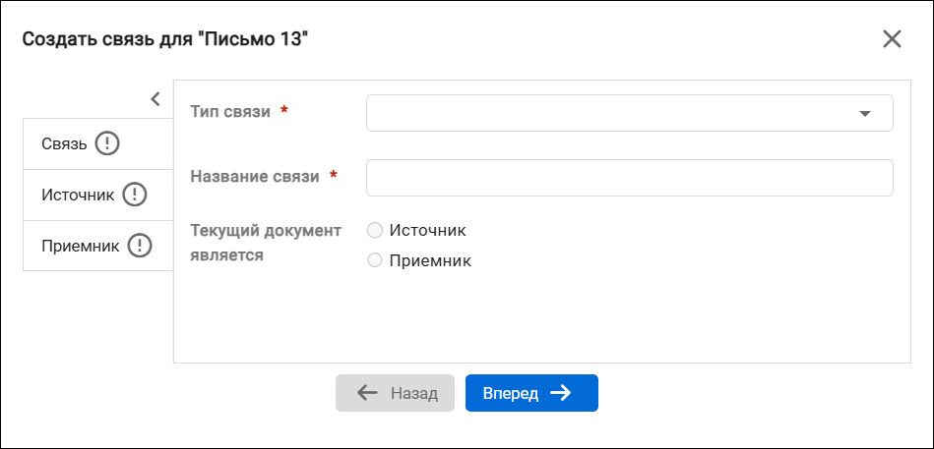This screenshot has height=449, width=934.
Task: Click the warning icon next to Связь
Action: (107, 143)
